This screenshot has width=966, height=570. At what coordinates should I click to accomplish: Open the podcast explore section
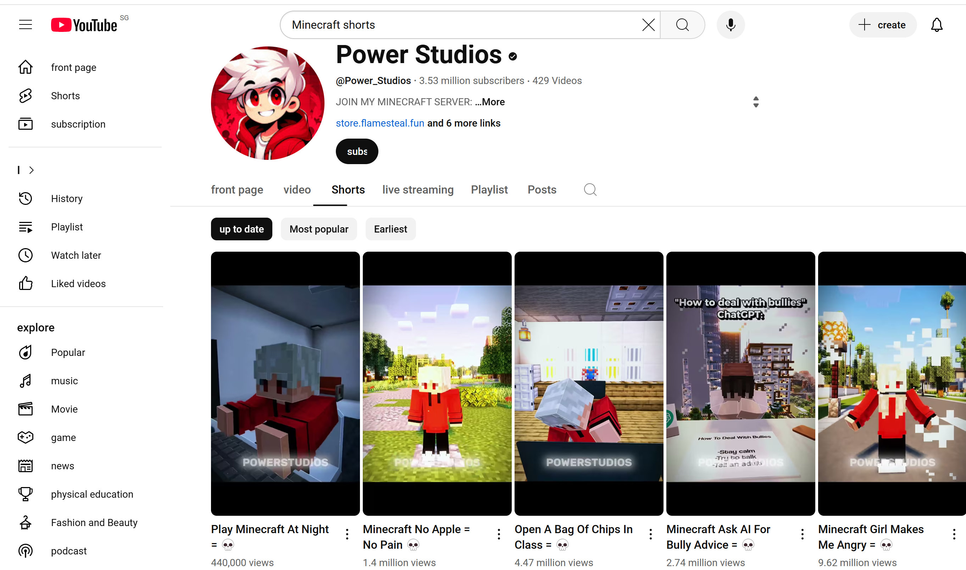point(69,551)
